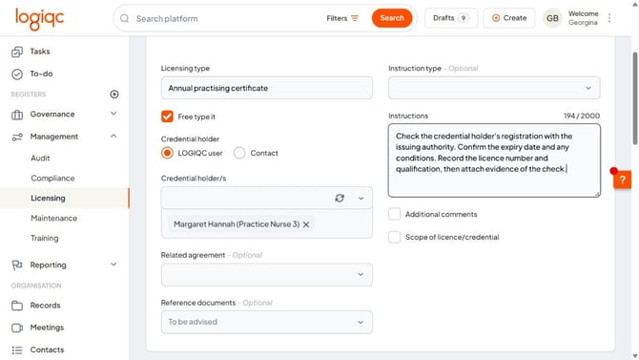Click the logiqc logo
639x360 pixels.
click(39, 19)
